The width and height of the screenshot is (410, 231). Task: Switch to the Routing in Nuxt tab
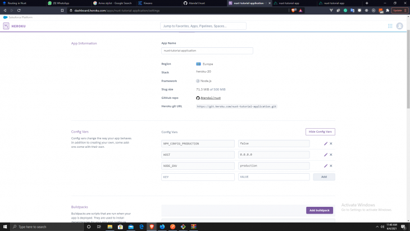20,3
